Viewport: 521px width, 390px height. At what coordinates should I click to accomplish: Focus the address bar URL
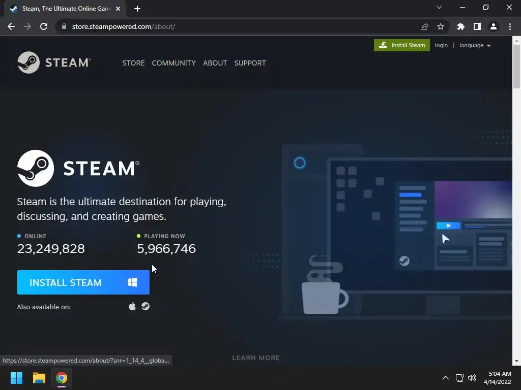(123, 26)
